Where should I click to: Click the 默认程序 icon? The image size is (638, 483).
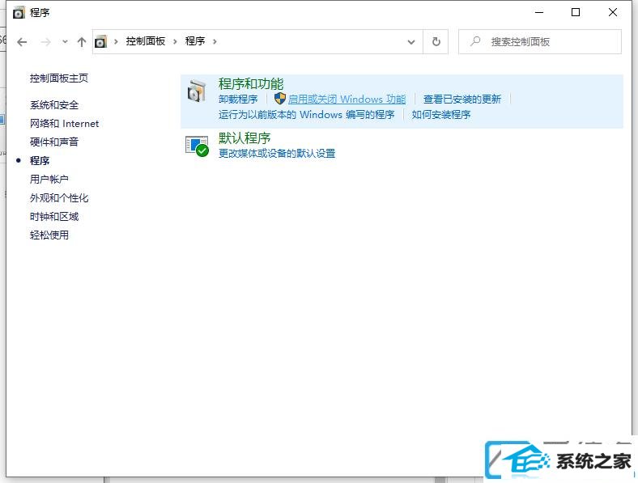pyautogui.click(x=197, y=146)
